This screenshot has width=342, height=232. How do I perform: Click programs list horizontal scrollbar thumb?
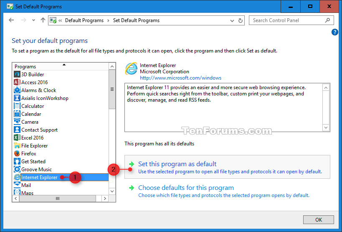[58, 199]
